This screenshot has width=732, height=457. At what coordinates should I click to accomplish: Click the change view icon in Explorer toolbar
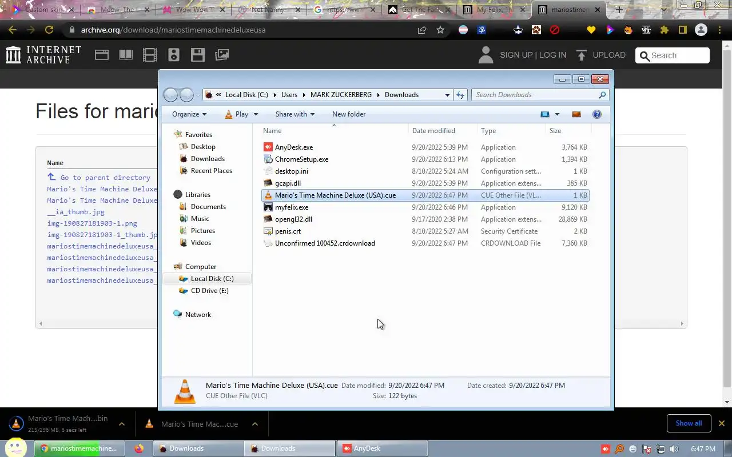tap(545, 114)
